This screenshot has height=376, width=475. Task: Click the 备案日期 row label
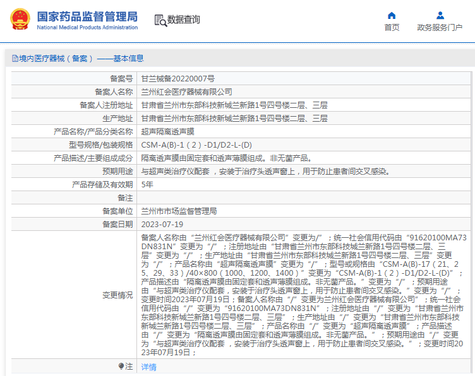point(117,225)
